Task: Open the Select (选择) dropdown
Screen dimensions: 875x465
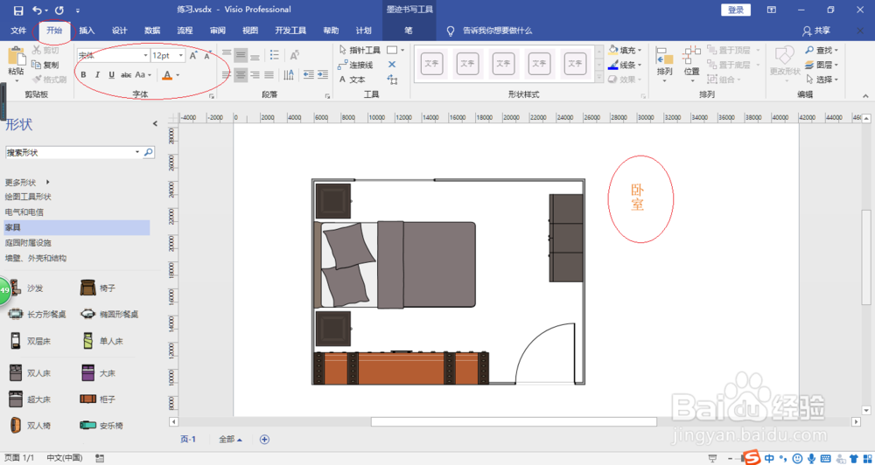Action: [822, 80]
